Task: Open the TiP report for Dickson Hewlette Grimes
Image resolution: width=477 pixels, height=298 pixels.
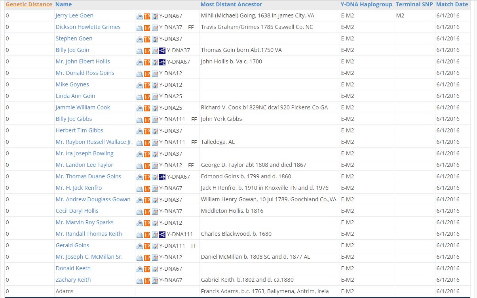Action: [147, 28]
